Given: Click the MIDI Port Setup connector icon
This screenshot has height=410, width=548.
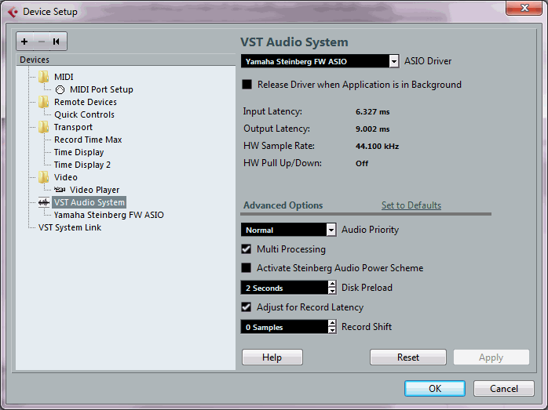Looking at the screenshot, I should [x=60, y=89].
